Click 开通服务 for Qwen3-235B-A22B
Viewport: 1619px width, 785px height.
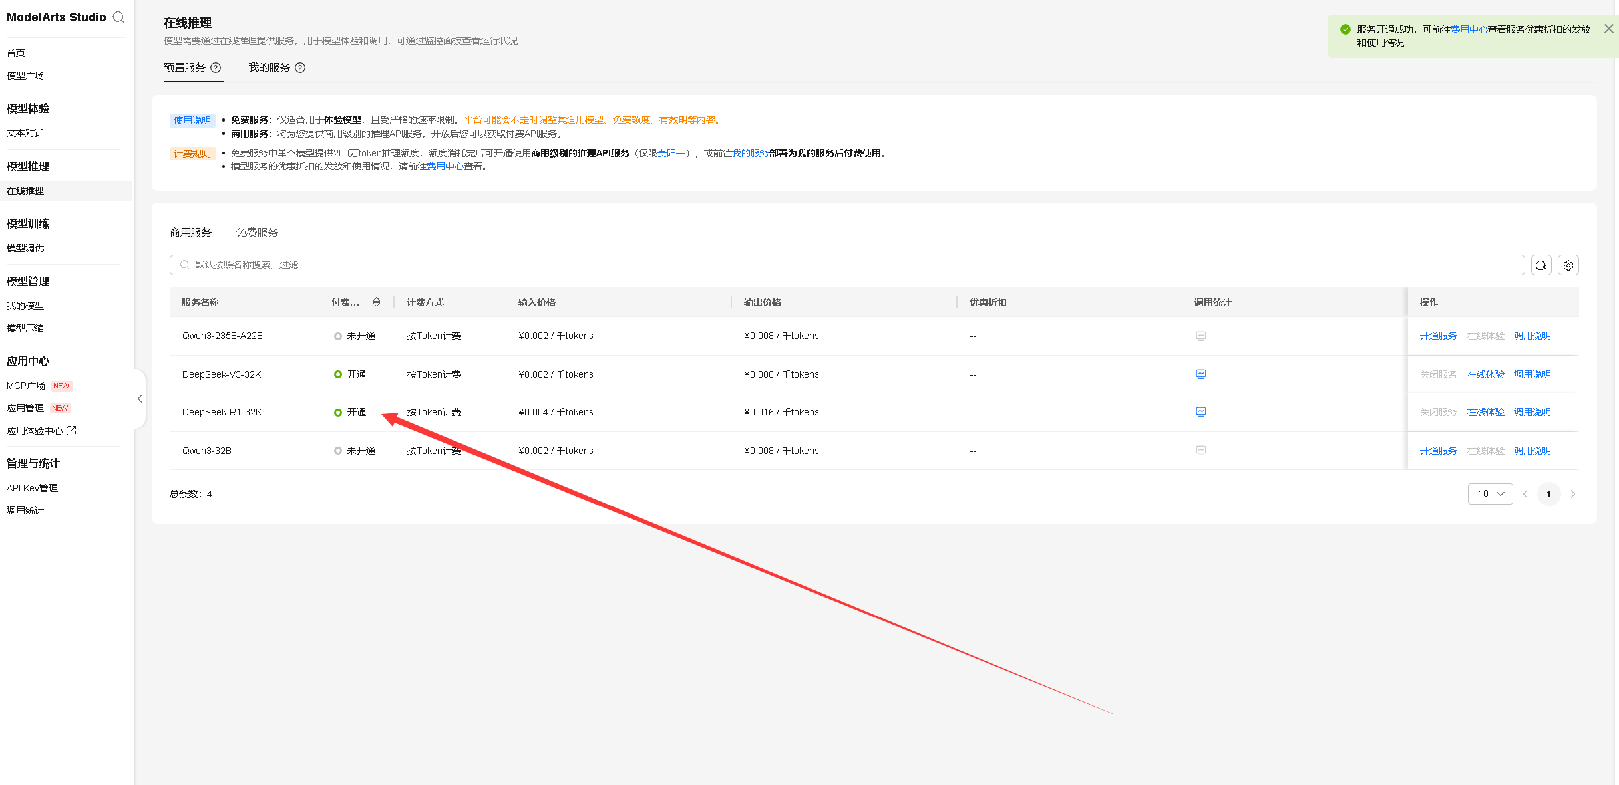click(1438, 336)
